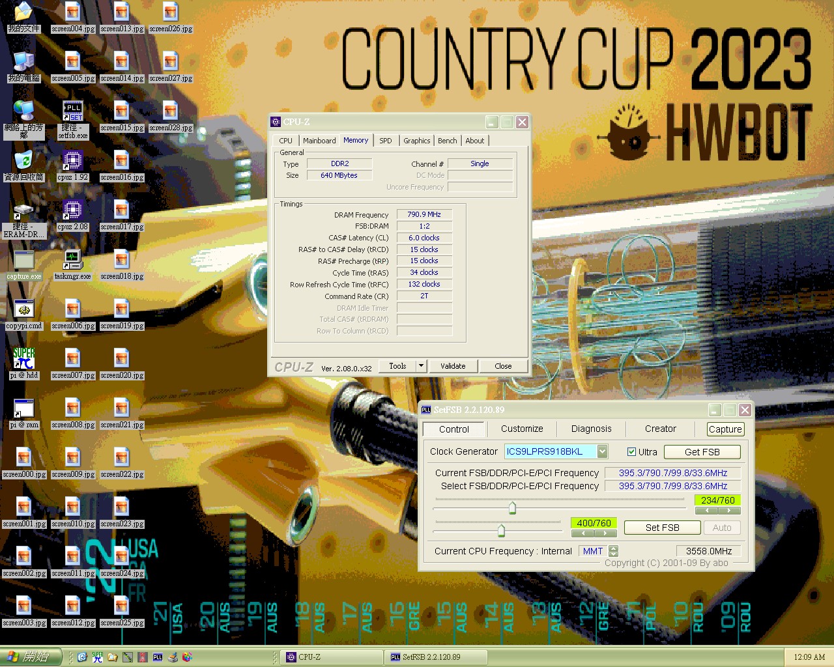
Task: Click the Close button in CPU-Z
Action: click(503, 366)
